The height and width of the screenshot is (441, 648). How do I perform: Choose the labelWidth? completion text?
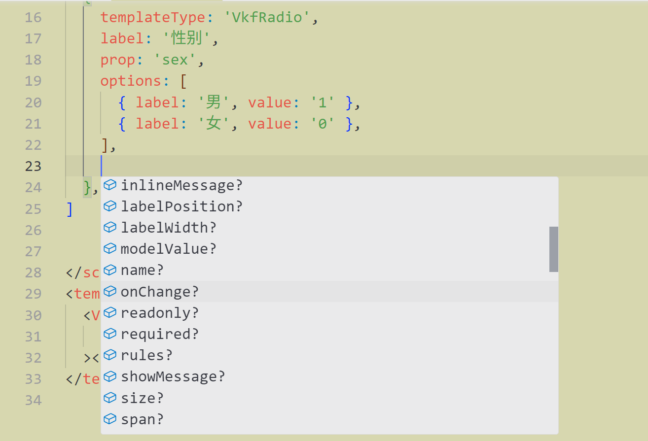168,228
